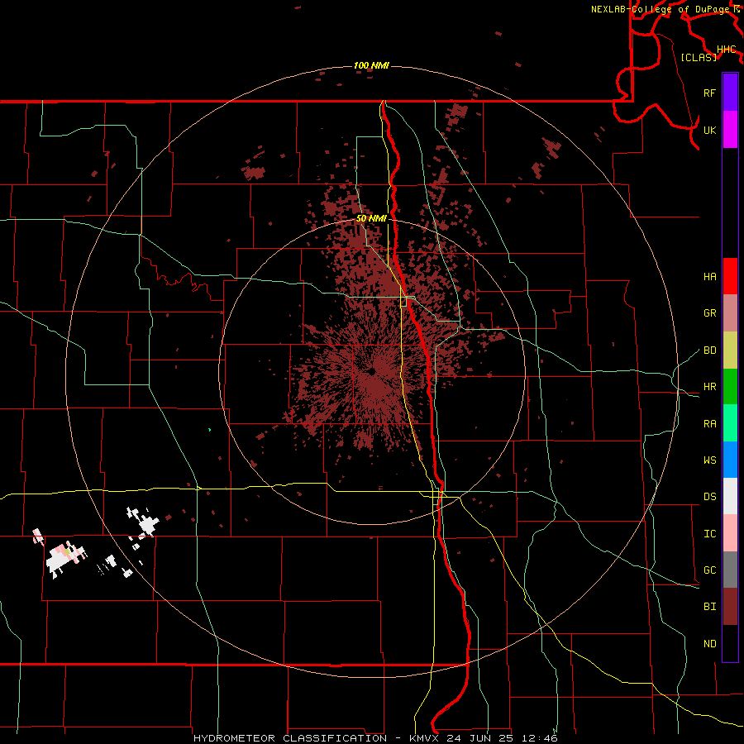The height and width of the screenshot is (744, 744).
Task: Click the 100 NMI range ring label
Action: (x=371, y=65)
